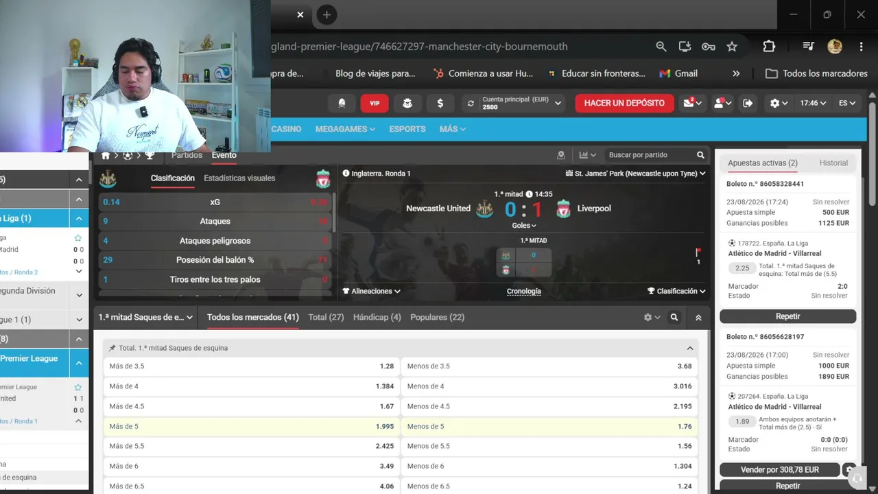Click the HACER UN DEPÓSITO button
The image size is (878, 494).
624,103
